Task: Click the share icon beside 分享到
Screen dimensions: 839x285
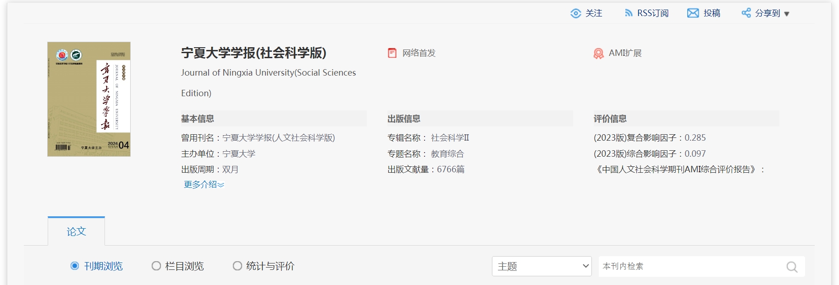Action: coord(746,13)
